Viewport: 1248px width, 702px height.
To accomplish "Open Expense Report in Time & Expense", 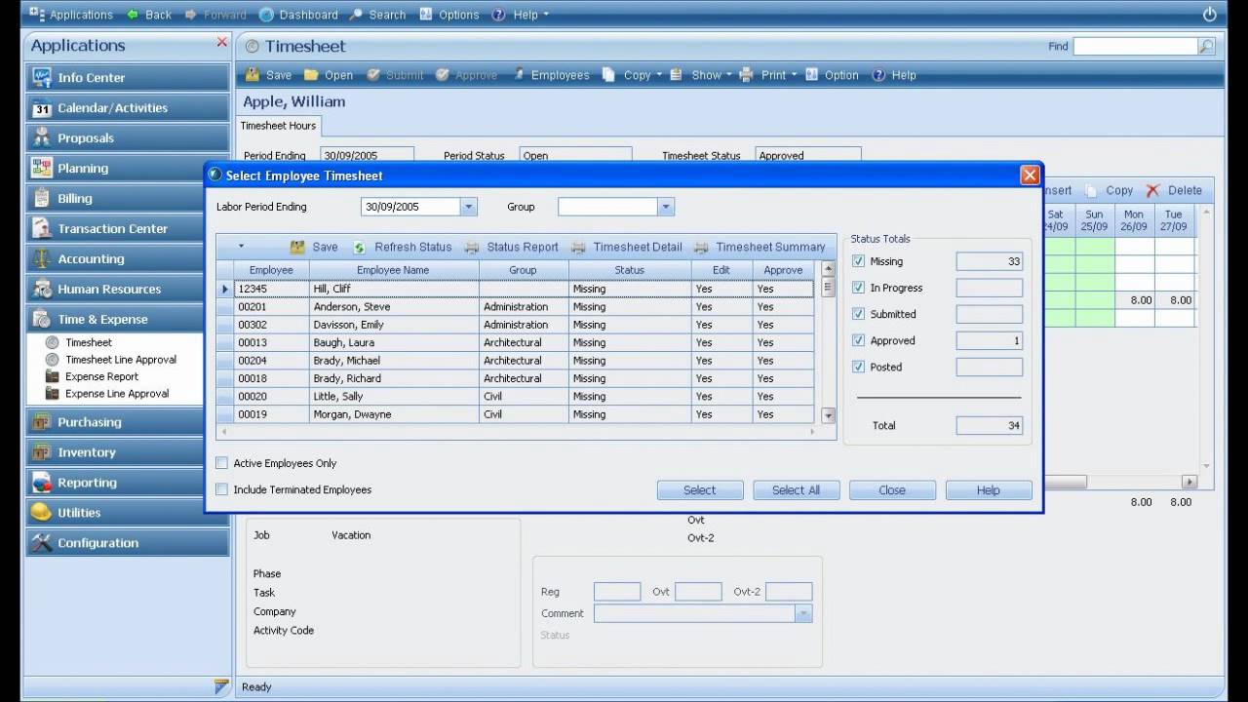I will pyautogui.click(x=101, y=376).
